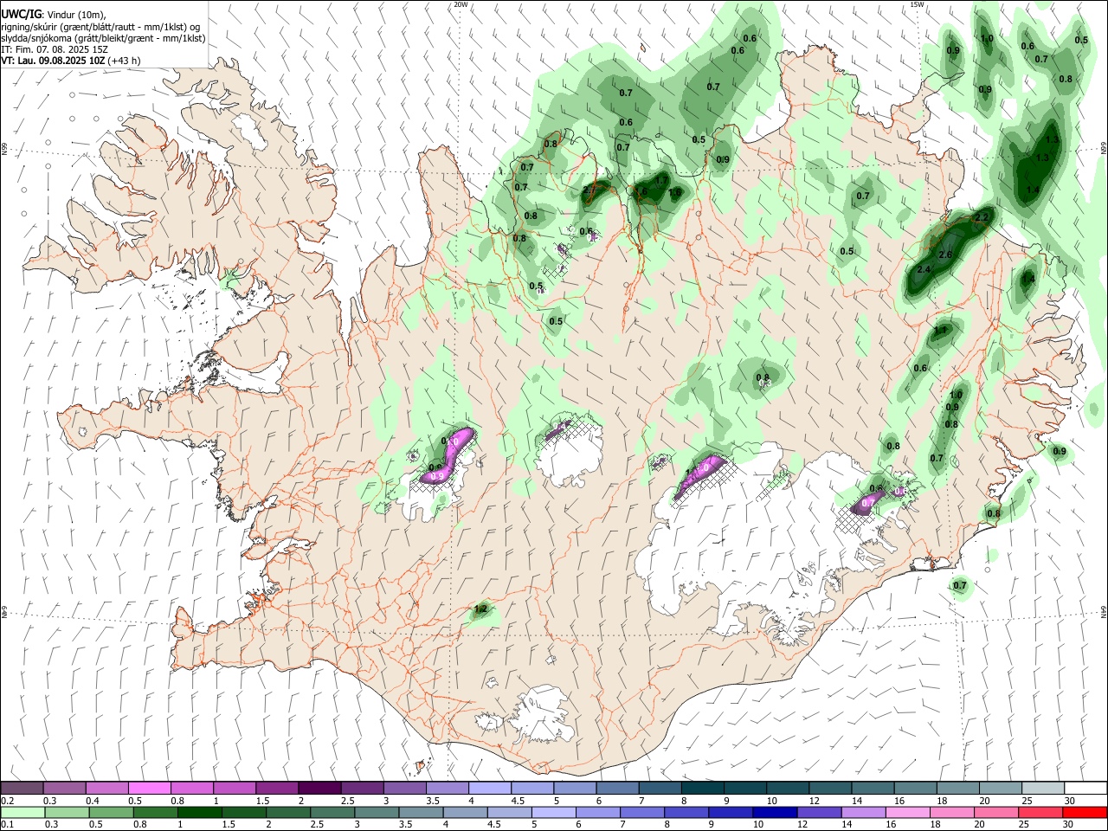This screenshot has height=831, width=1108.
Task: Click the '0.1' label under the lower legend
Action: [x=8, y=824]
